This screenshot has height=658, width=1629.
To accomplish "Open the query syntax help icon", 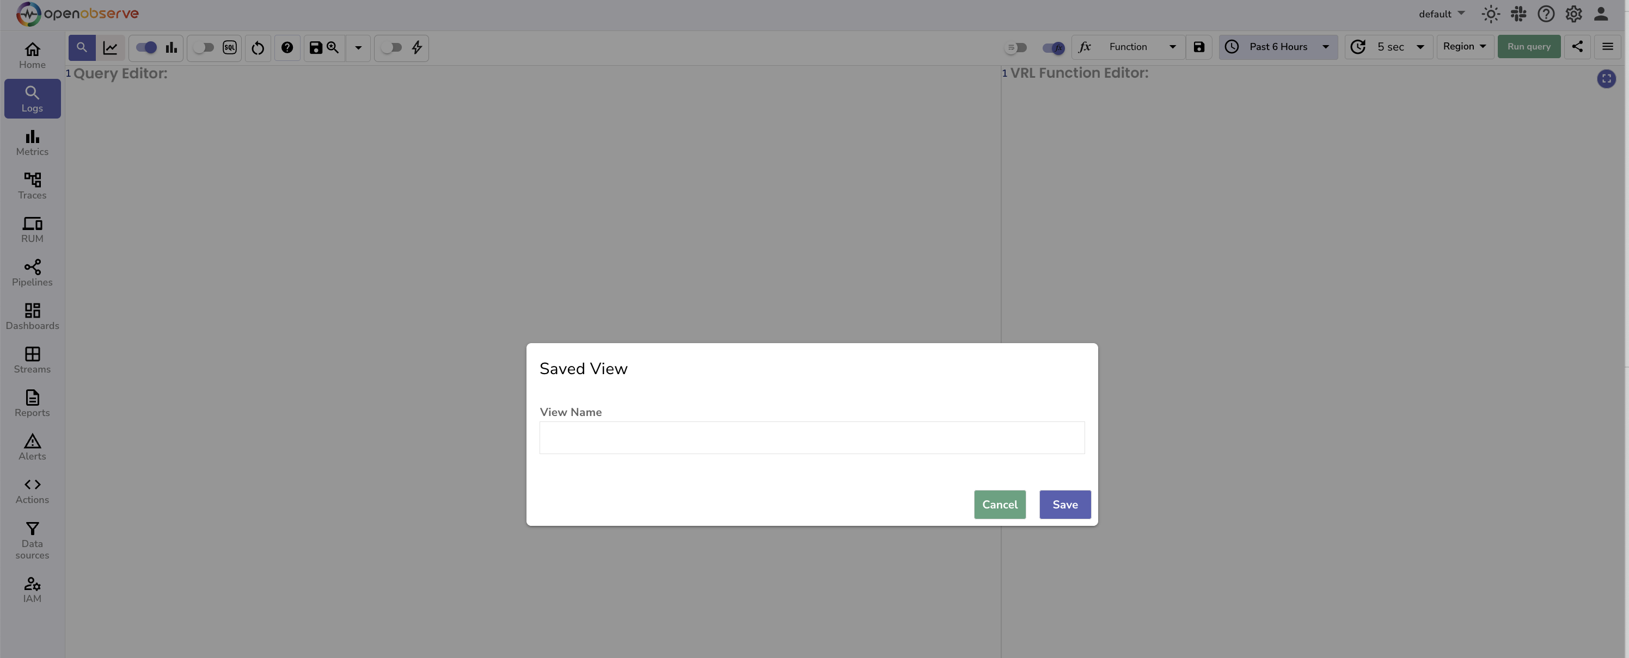I will tap(287, 47).
